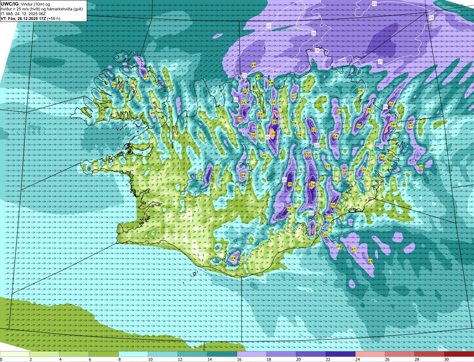Click the legend tick label "8"
The height and width of the screenshot is (362, 474).
(120, 359)
